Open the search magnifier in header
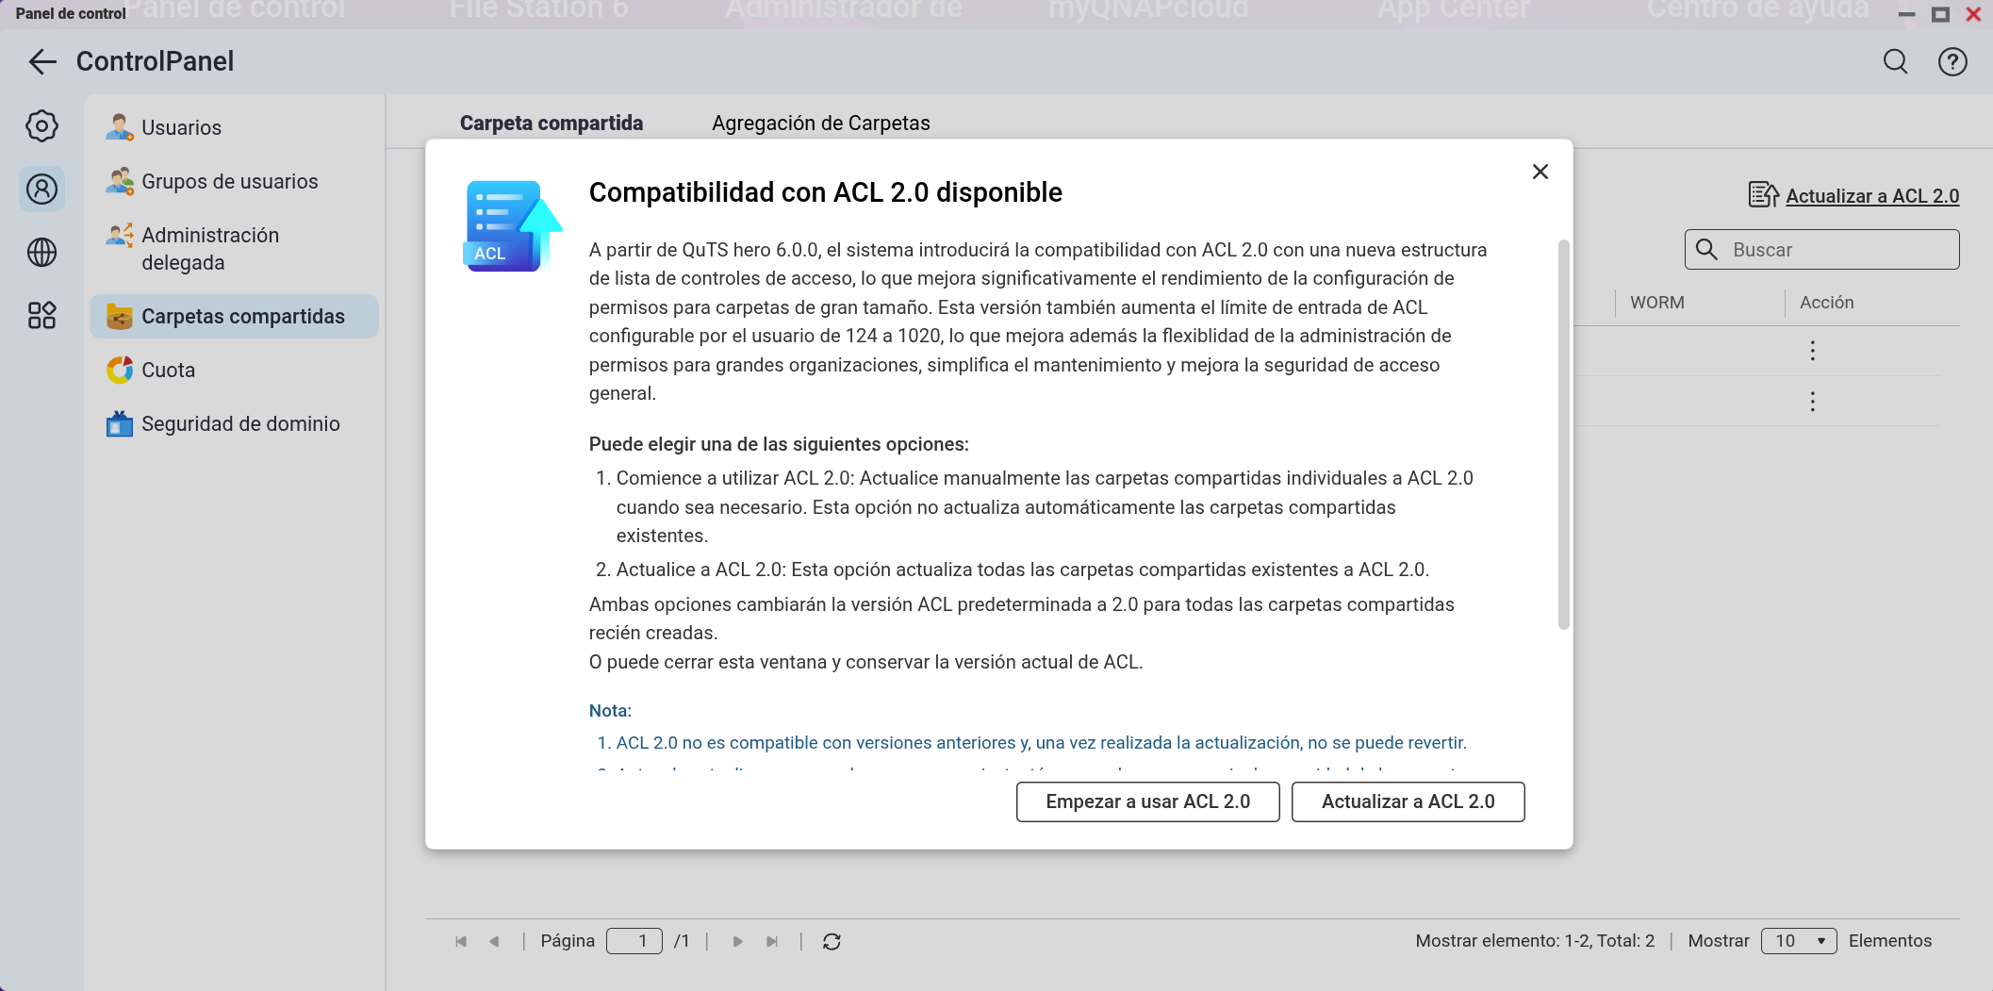 click(x=1895, y=62)
